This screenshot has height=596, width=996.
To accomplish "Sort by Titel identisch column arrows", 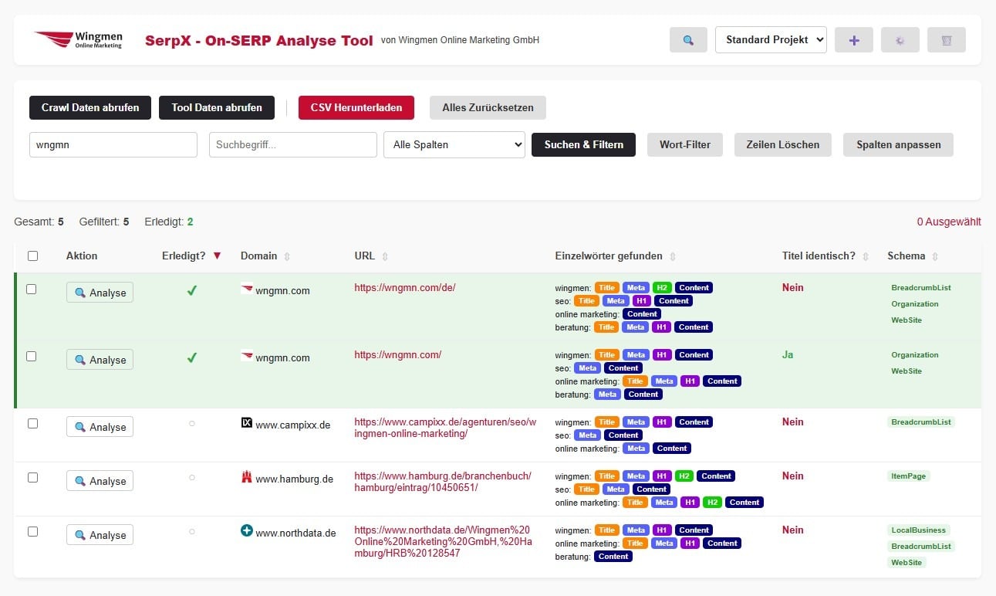I will click(x=865, y=256).
